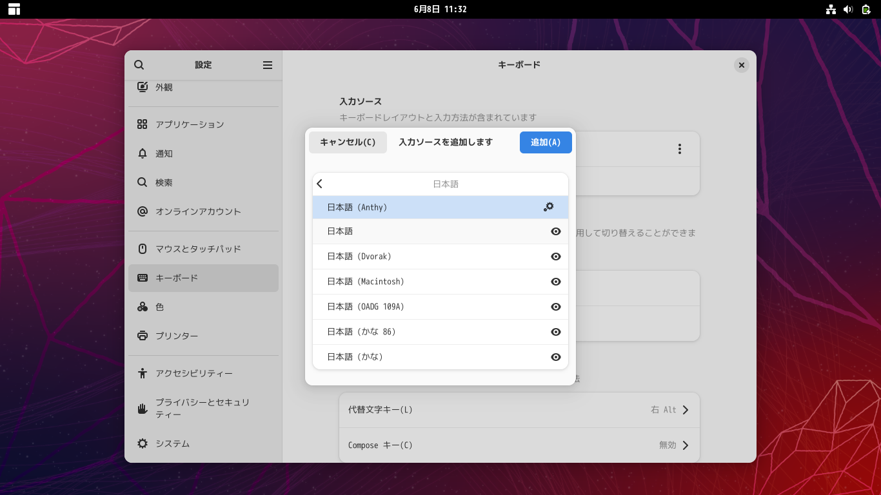Screen dimensions: 881x495
Task: Select 日本語 (OADG 109A) row
Action: coord(440,307)
